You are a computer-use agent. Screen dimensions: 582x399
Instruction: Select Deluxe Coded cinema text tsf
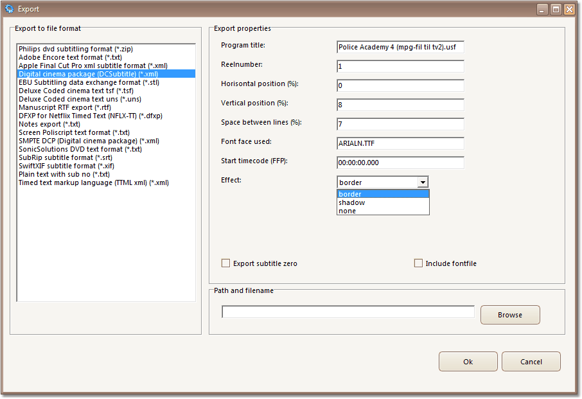[x=106, y=91]
